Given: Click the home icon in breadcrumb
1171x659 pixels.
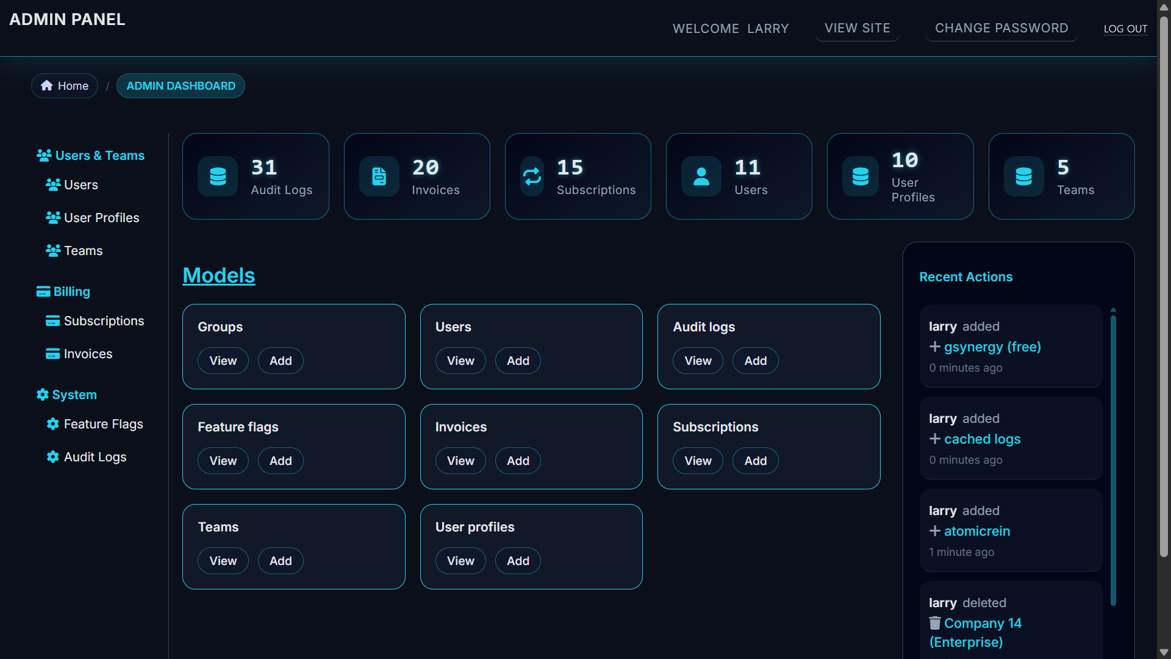Looking at the screenshot, I should [47, 86].
